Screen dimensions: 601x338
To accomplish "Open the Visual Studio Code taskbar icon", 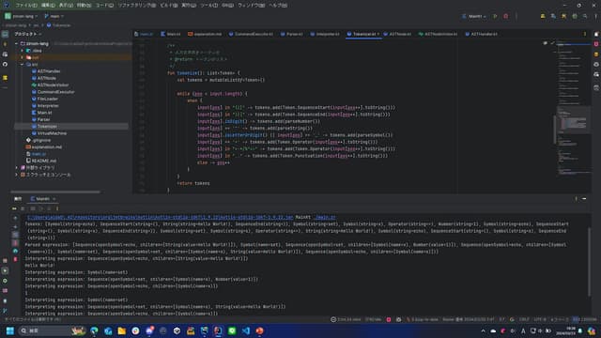I will pyautogui.click(x=246, y=330).
